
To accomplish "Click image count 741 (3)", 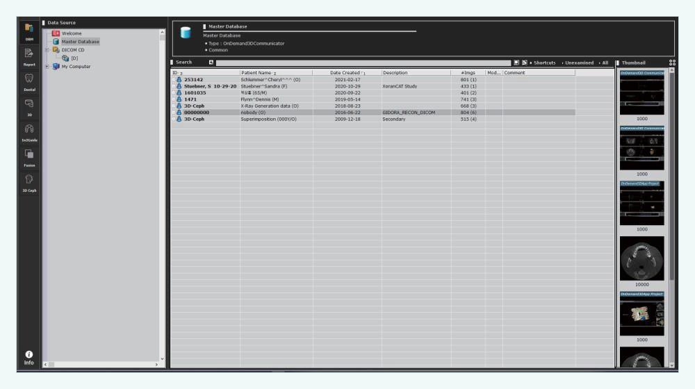I will click(468, 100).
